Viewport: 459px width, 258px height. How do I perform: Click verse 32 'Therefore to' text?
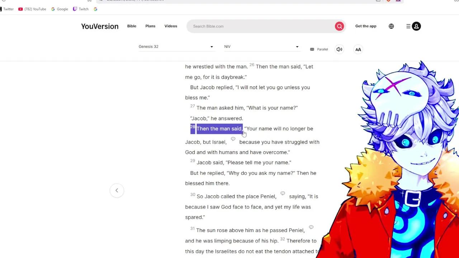(x=301, y=241)
